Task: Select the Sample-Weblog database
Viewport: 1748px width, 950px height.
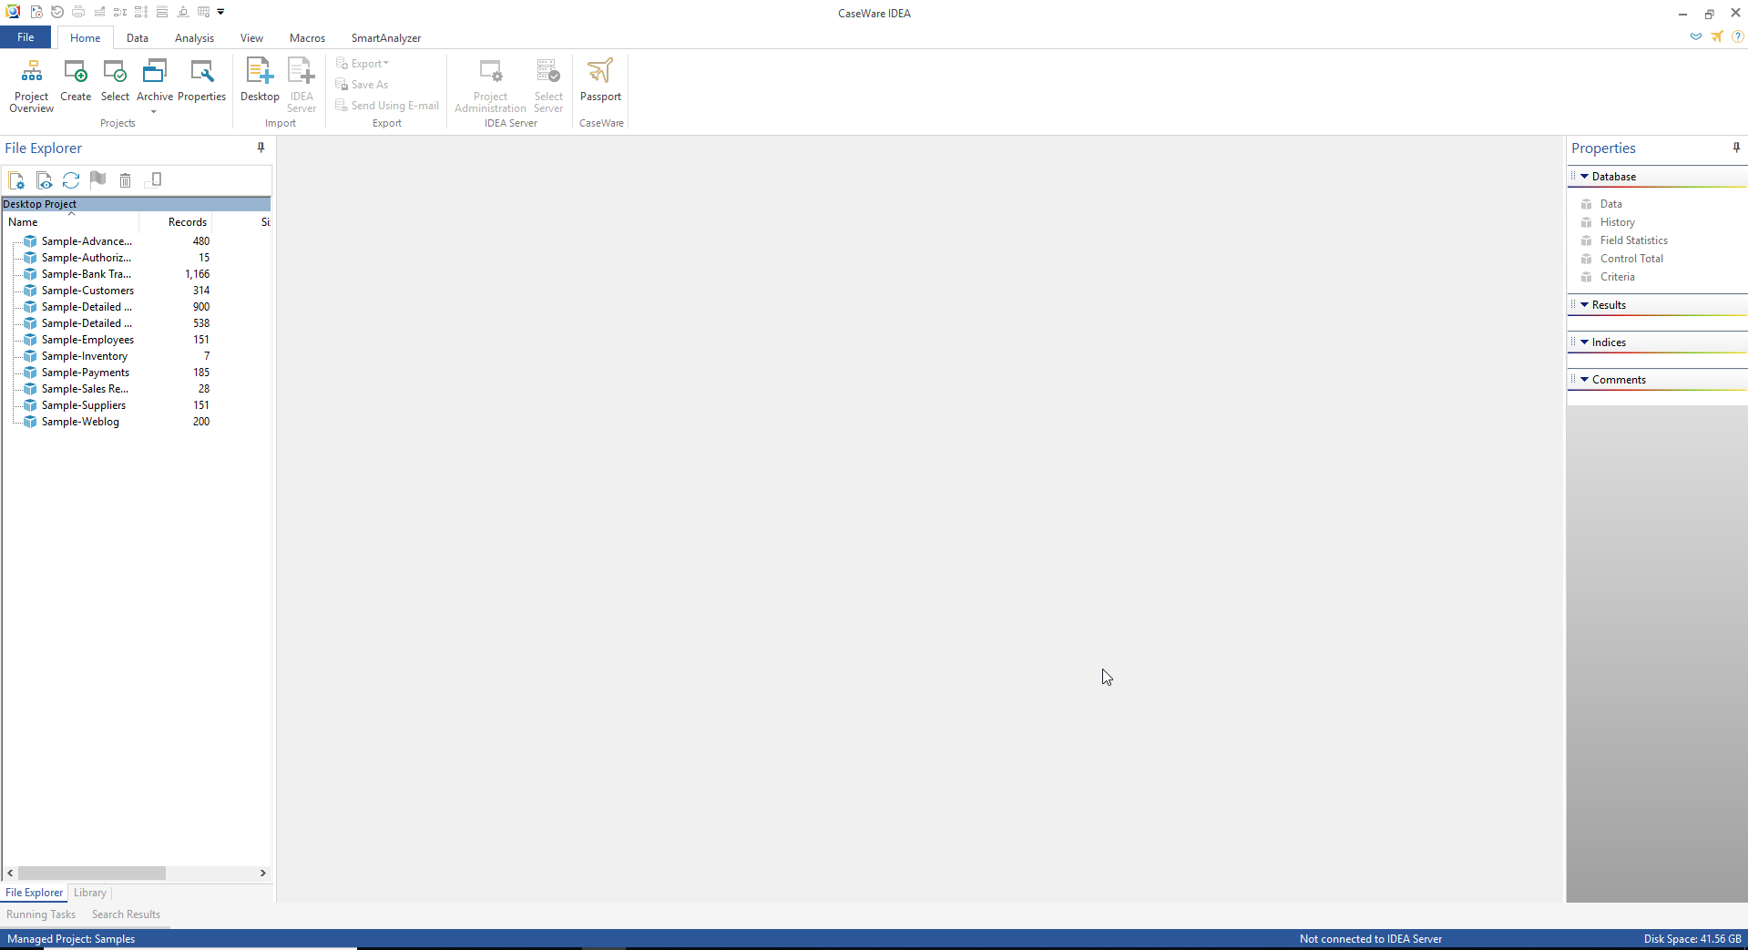Action: 80,422
